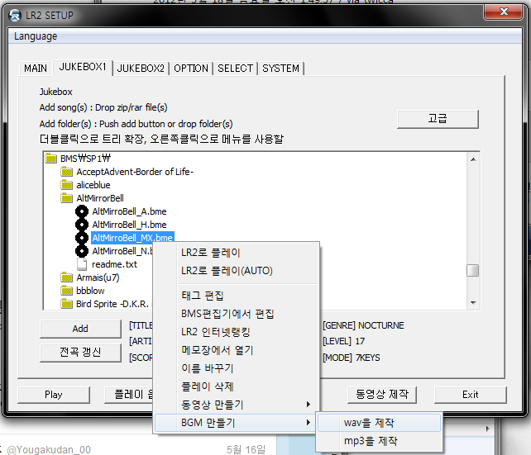Viewport: 531px width, 455px height.
Task: Open the JUKEBOX2 tab
Action: pos(141,69)
